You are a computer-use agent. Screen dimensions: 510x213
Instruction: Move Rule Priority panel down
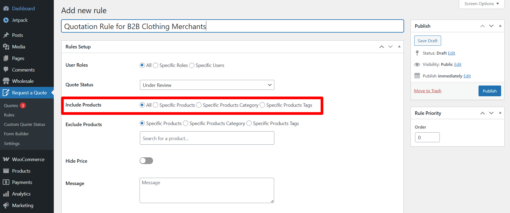pyautogui.click(x=491, y=113)
